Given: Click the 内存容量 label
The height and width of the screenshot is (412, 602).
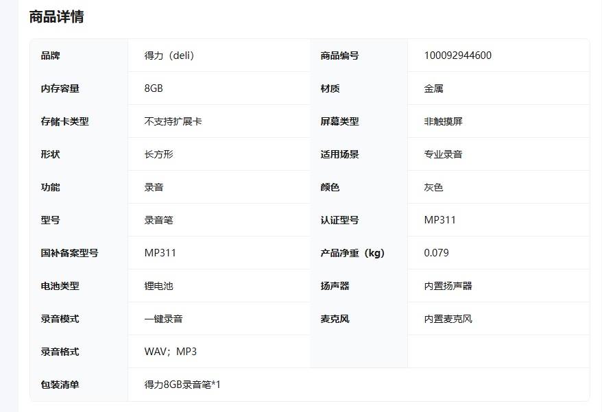Looking at the screenshot, I should 60,88.
